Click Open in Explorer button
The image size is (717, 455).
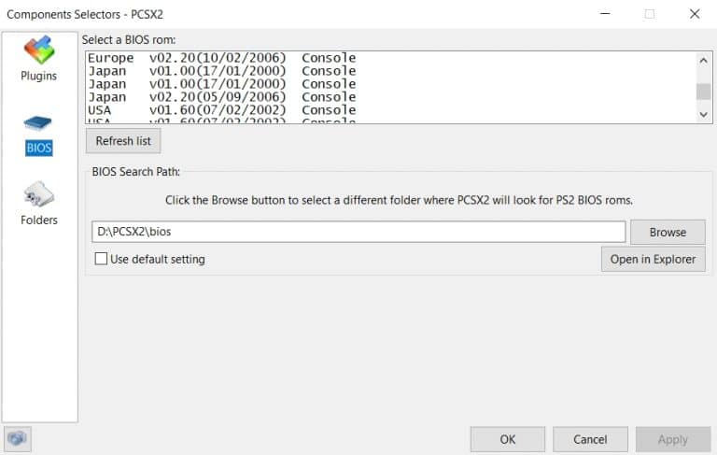pos(653,259)
